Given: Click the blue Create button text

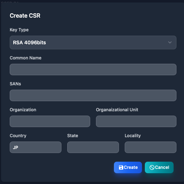Looking at the screenshot, I should [131, 167].
